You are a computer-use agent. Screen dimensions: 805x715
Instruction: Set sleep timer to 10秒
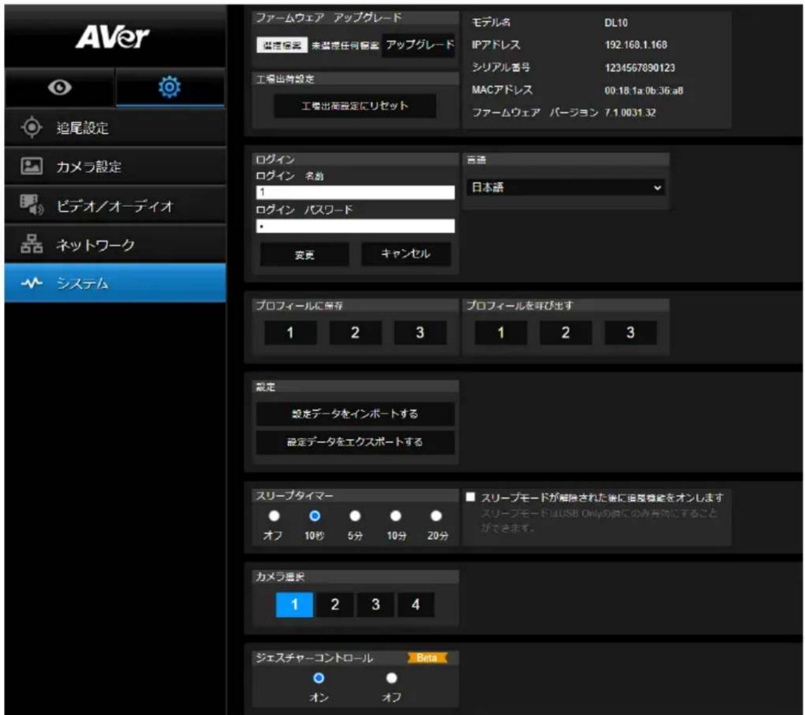[x=315, y=516]
